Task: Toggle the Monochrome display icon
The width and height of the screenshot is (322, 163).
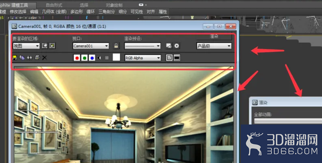Action: (107, 58)
